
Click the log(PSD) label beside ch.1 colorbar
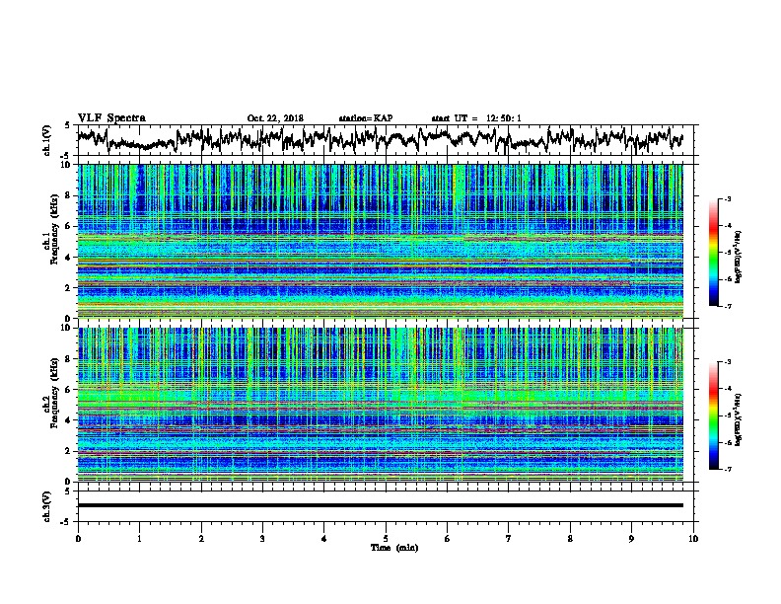tap(739, 258)
